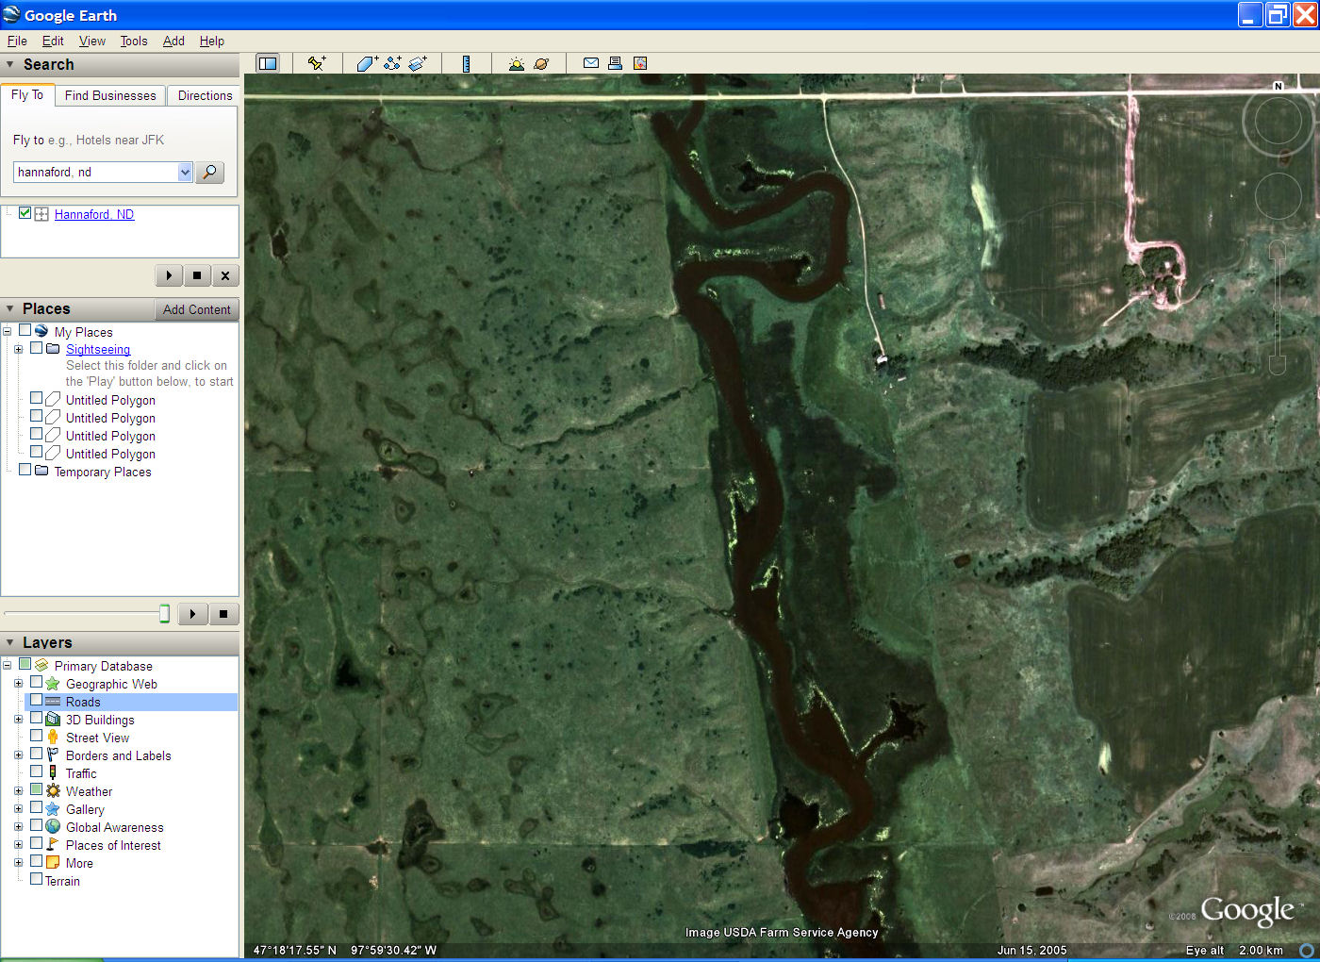Stop tour button in Places panel

(223, 614)
